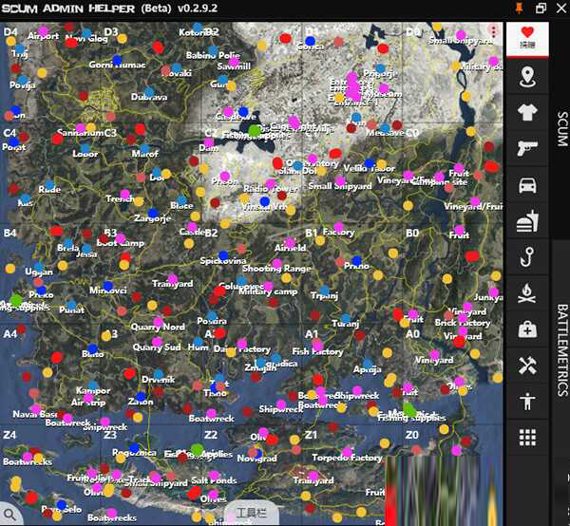Select the map location pin icon

coord(526,78)
